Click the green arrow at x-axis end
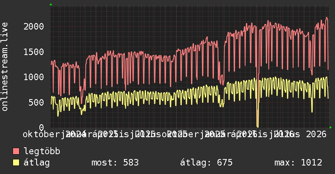The image size is (335, 174). (x=331, y=127)
